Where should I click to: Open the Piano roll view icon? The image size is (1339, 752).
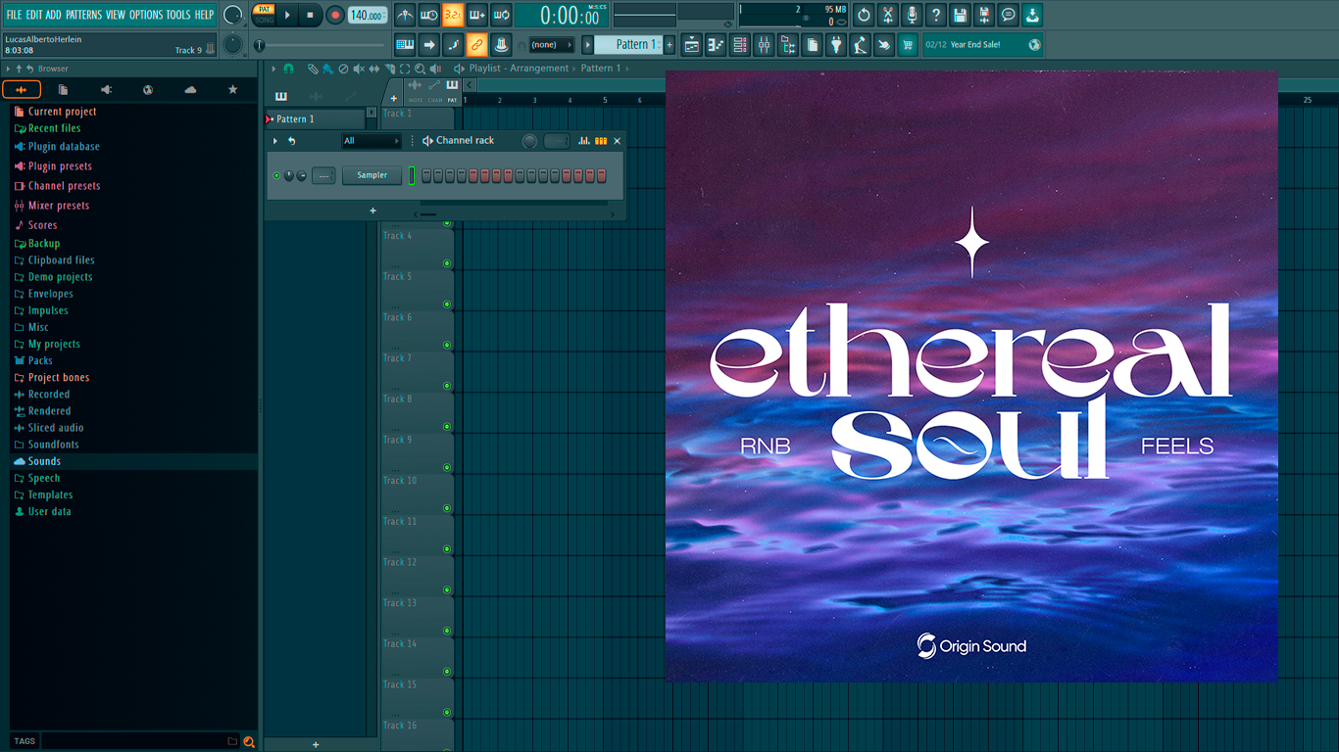pyautogui.click(x=716, y=44)
